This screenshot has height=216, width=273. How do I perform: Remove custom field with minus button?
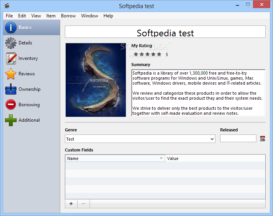coord(83,204)
